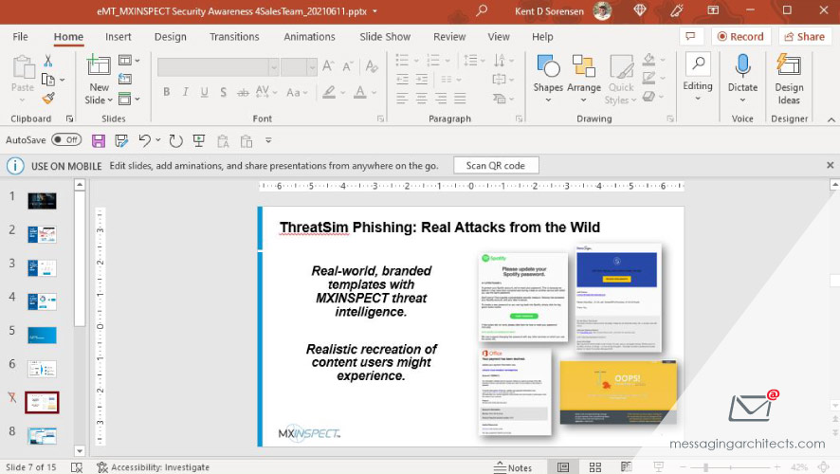
Task: Click the Share button
Action: point(804,37)
